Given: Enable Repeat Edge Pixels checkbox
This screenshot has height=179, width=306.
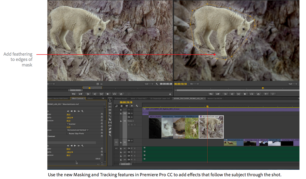Looking at the screenshot, I should (x=68, y=133).
